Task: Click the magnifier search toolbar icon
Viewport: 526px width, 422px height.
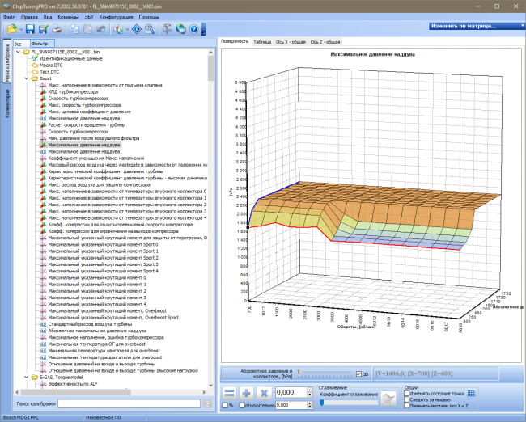Action: pos(150,29)
